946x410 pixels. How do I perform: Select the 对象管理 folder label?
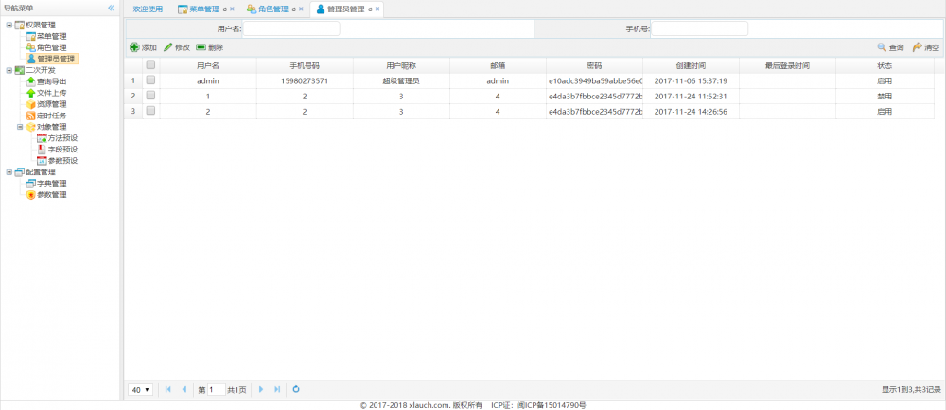pos(51,127)
